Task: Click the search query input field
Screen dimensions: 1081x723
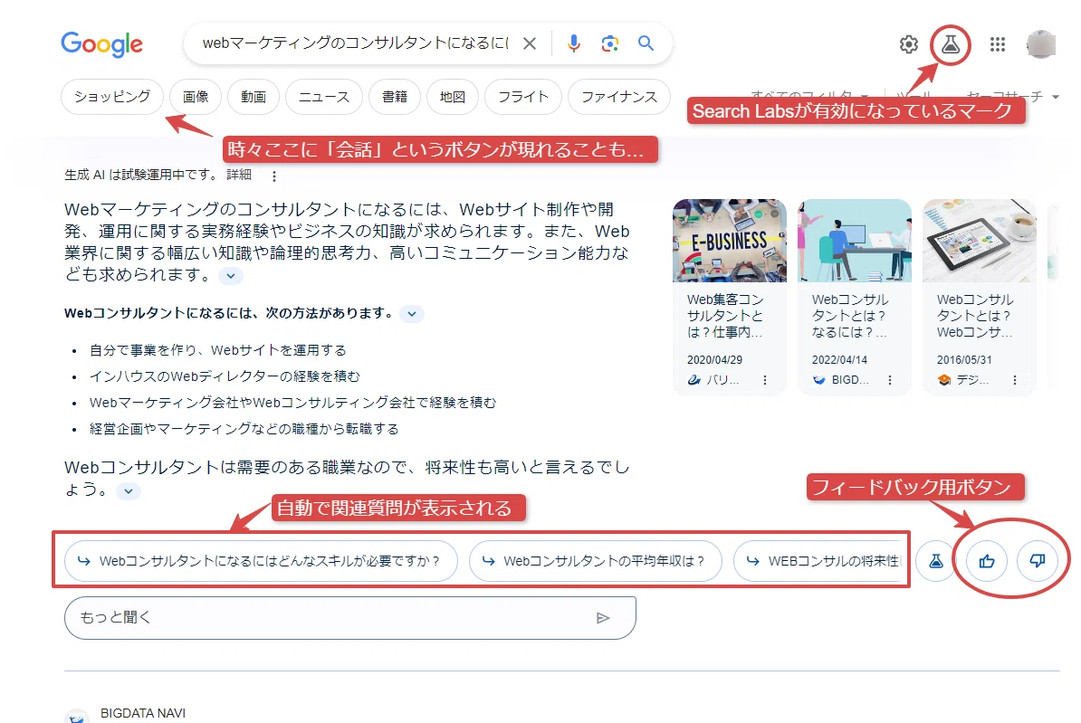Action: point(355,43)
